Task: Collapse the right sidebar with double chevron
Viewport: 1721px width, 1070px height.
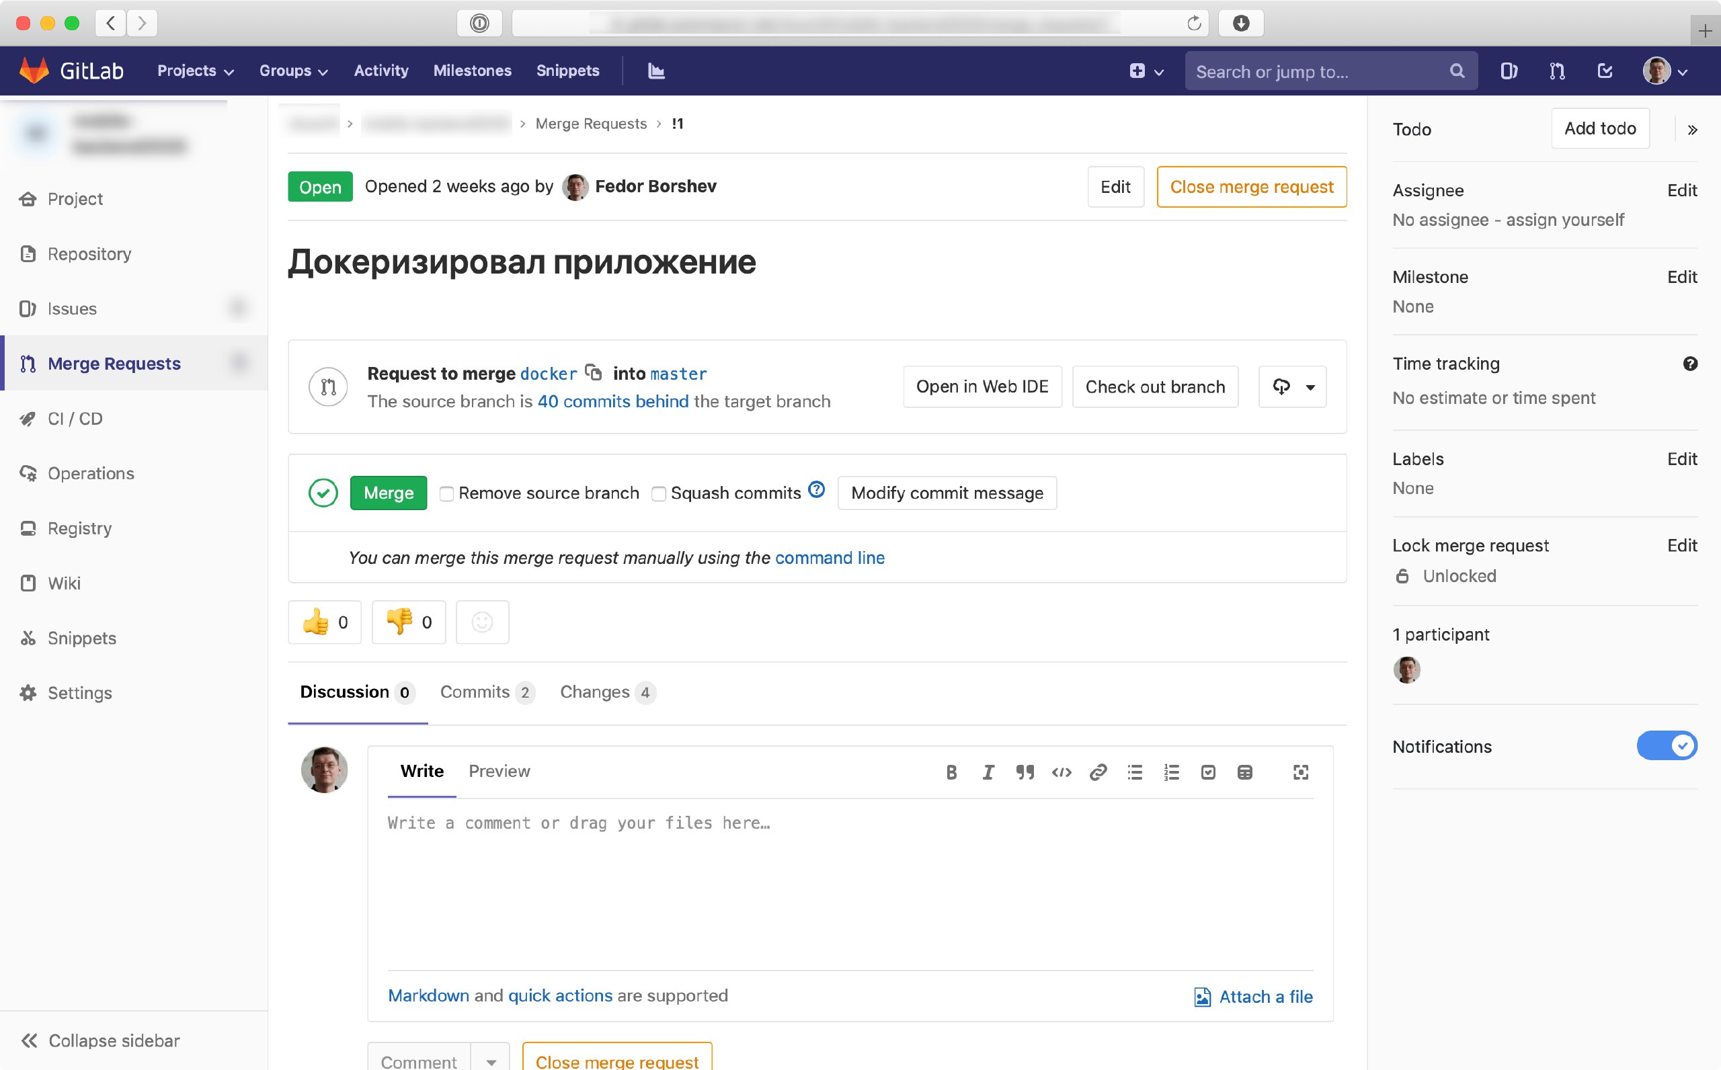Action: pyautogui.click(x=1692, y=130)
